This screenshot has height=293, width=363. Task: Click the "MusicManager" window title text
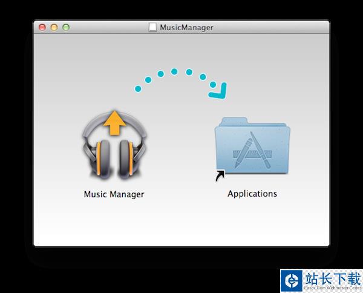click(186, 27)
